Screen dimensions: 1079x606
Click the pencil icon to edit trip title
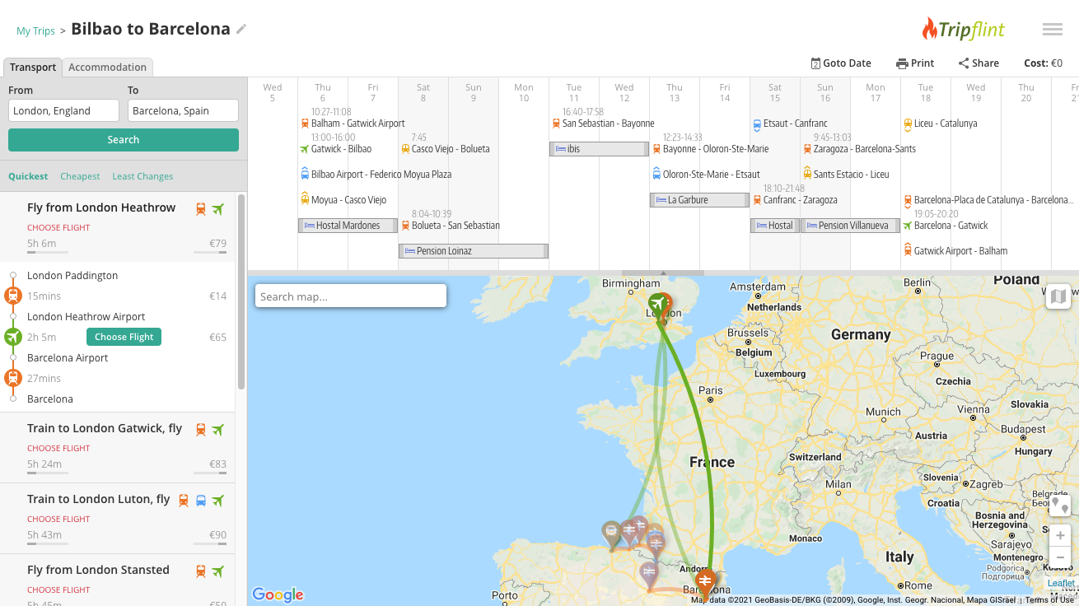tap(241, 30)
